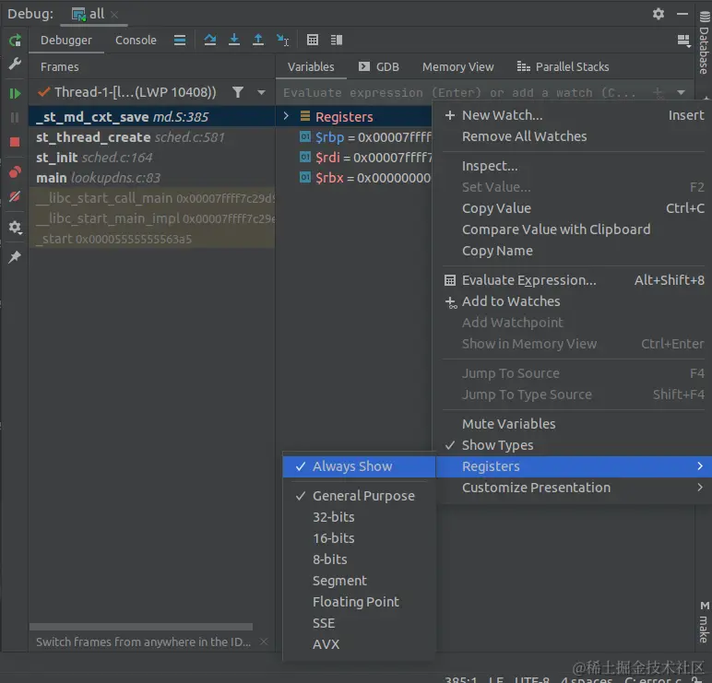The height and width of the screenshot is (683, 712).
Task: Open Evaluate Expression calculator toolbar icon
Action: 313,40
